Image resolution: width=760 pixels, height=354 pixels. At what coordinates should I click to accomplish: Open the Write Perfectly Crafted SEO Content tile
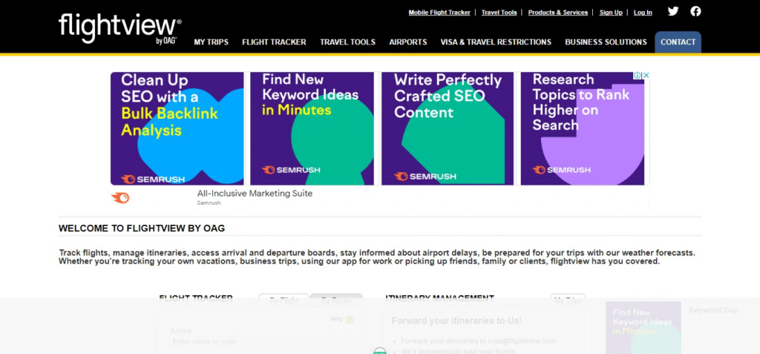pyautogui.click(x=448, y=128)
